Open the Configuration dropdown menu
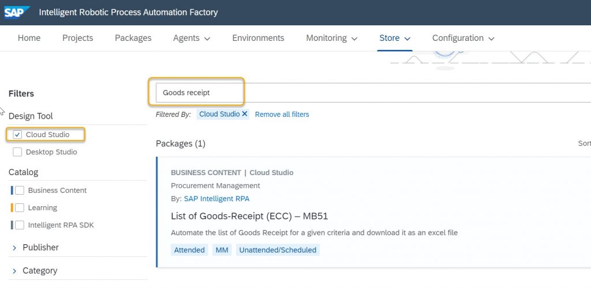The image size is (591, 288). tap(463, 38)
